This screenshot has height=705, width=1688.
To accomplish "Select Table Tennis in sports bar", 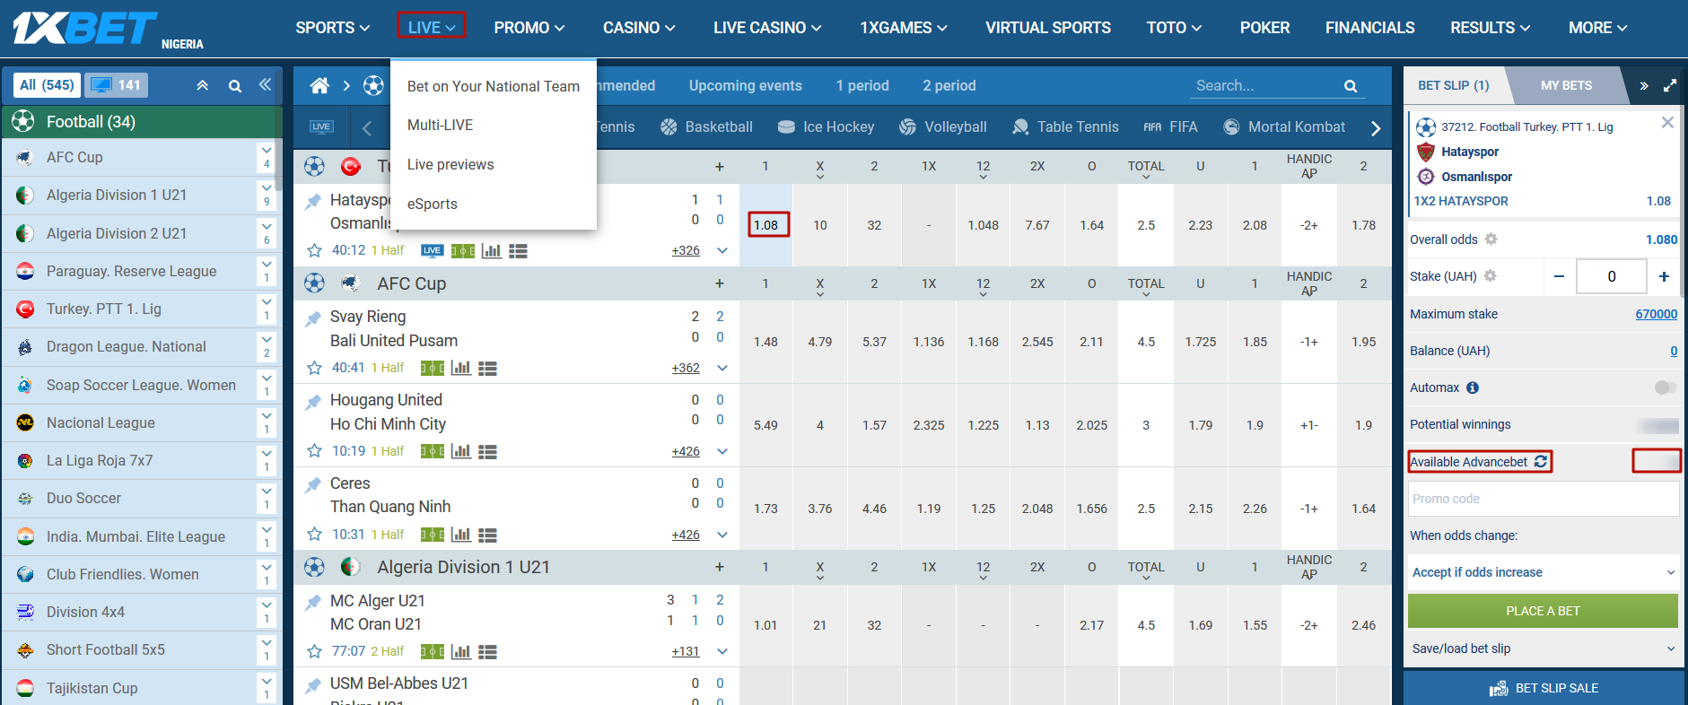I will click(x=1065, y=127).
